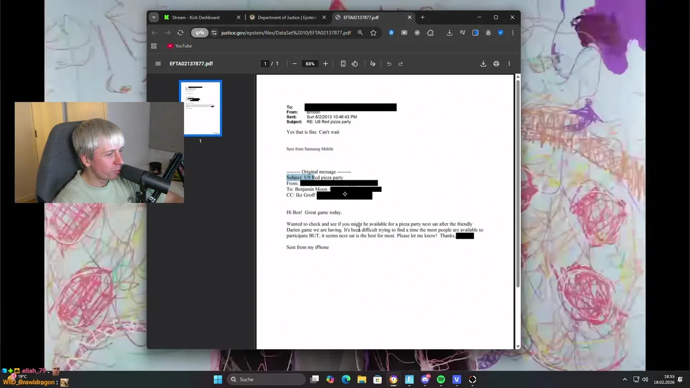Edit the 88% zoom level field
This screenshot has width=690, height=388.
point(310,64)
